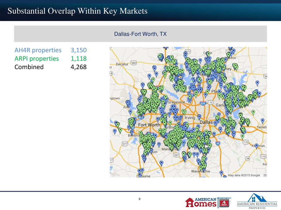281x210 pixels.
Task: Select the Combined total 4,268 value
Action: pos(79,67)
